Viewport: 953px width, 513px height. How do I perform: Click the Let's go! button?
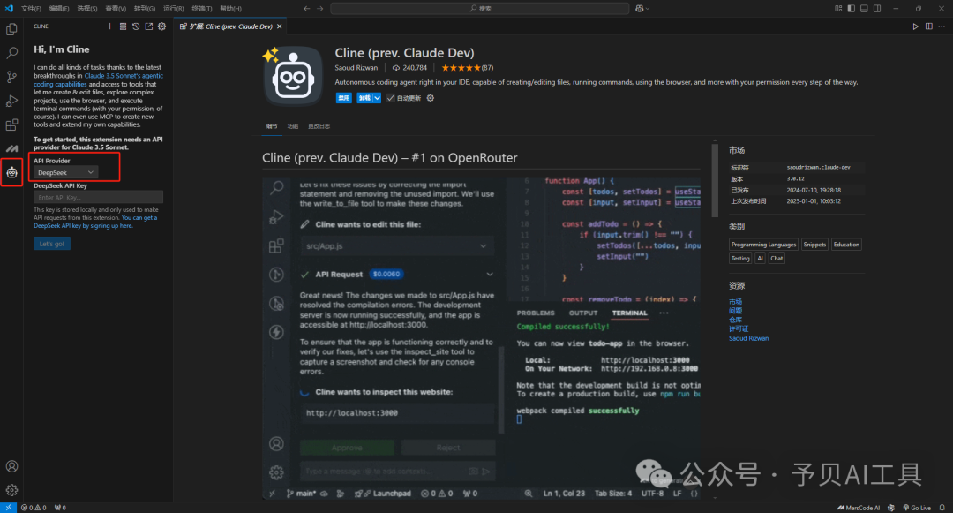pyautogui.click(x=52, y=244)
